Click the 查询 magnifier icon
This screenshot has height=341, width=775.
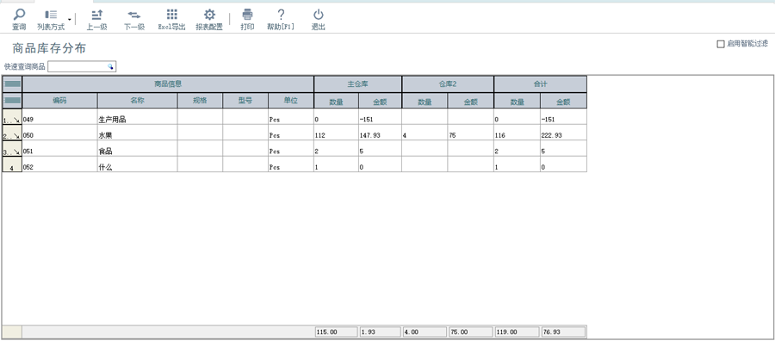click(19, 15)
